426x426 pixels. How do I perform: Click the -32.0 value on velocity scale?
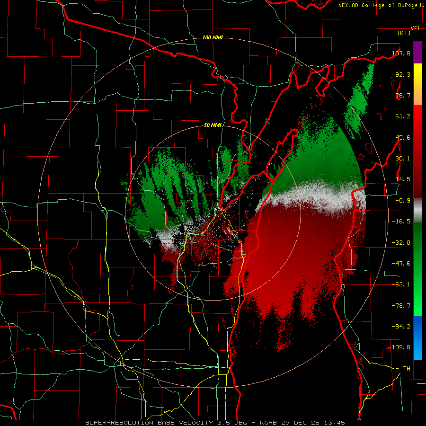[x=401, y=243]
